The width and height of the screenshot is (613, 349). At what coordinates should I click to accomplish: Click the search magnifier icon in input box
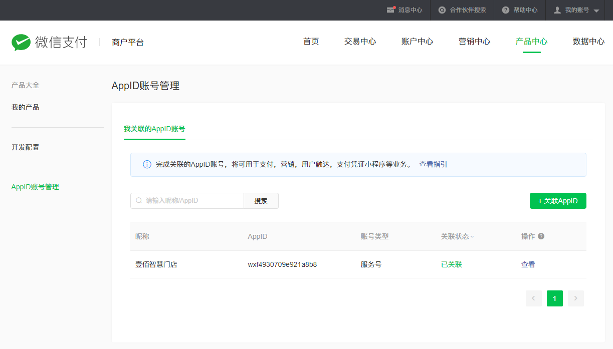(139, 201)
